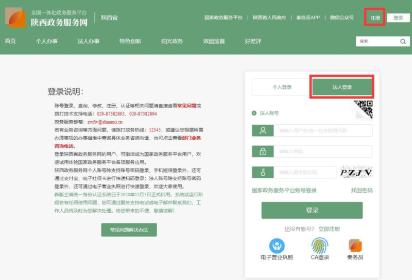
Task: Click the captcha image PZJV
Action: pos(355,172)
